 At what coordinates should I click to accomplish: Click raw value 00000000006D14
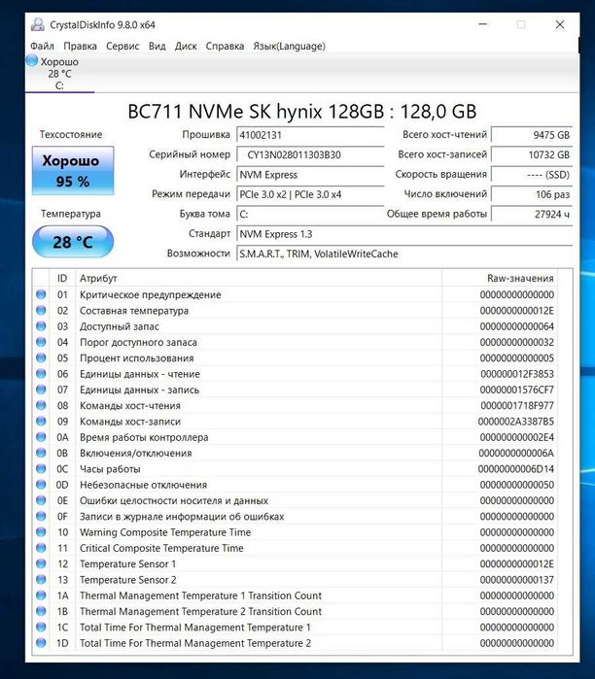point(516,469)
